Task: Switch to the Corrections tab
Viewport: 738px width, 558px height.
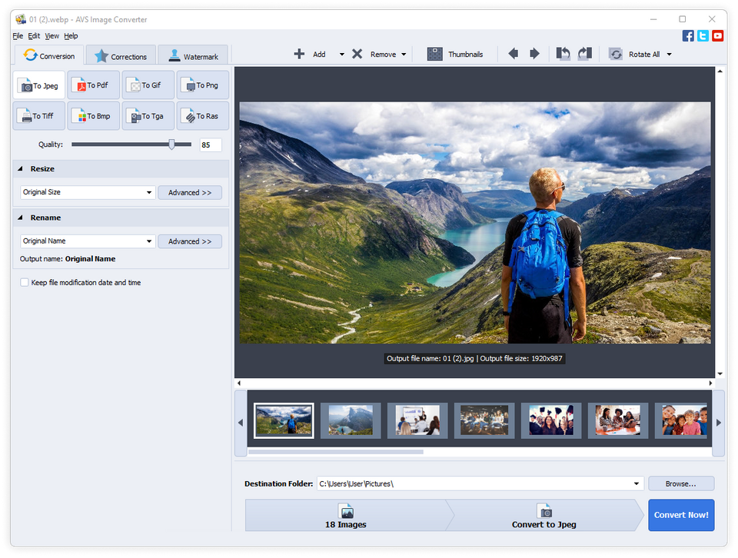Action: point(121,56)
